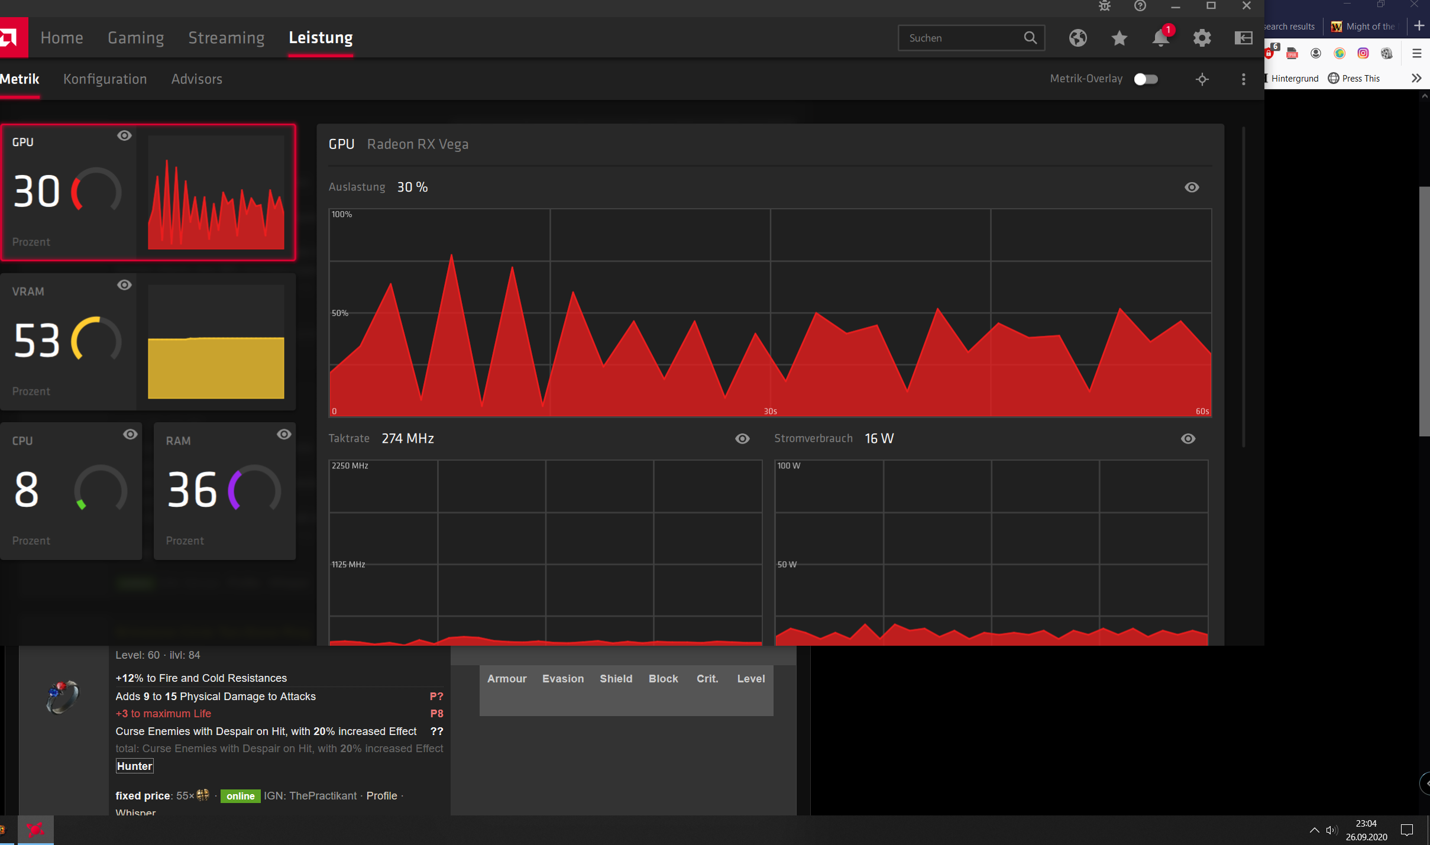1430x845 pixels.
Task: Open the web browser globe icon
Action: click(x=1078, y=38)
